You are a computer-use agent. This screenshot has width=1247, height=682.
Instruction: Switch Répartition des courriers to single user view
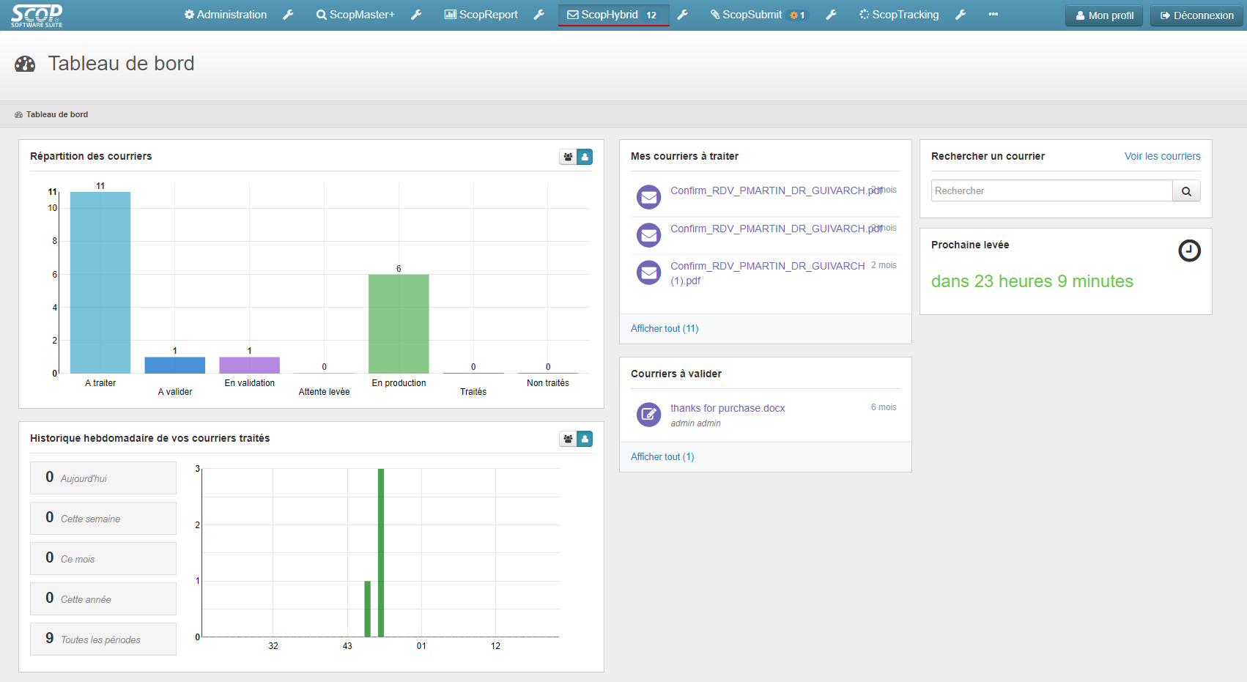tap(585, 157)
